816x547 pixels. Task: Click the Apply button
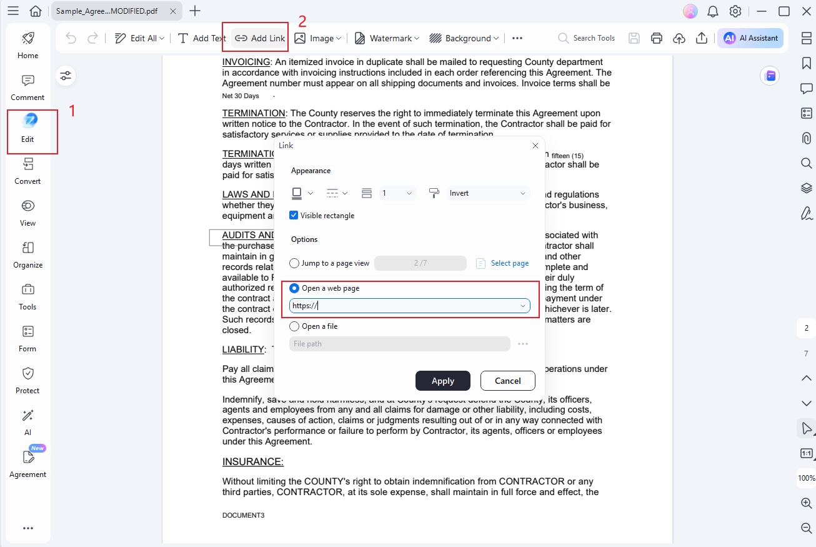click(x=443, y=381)
